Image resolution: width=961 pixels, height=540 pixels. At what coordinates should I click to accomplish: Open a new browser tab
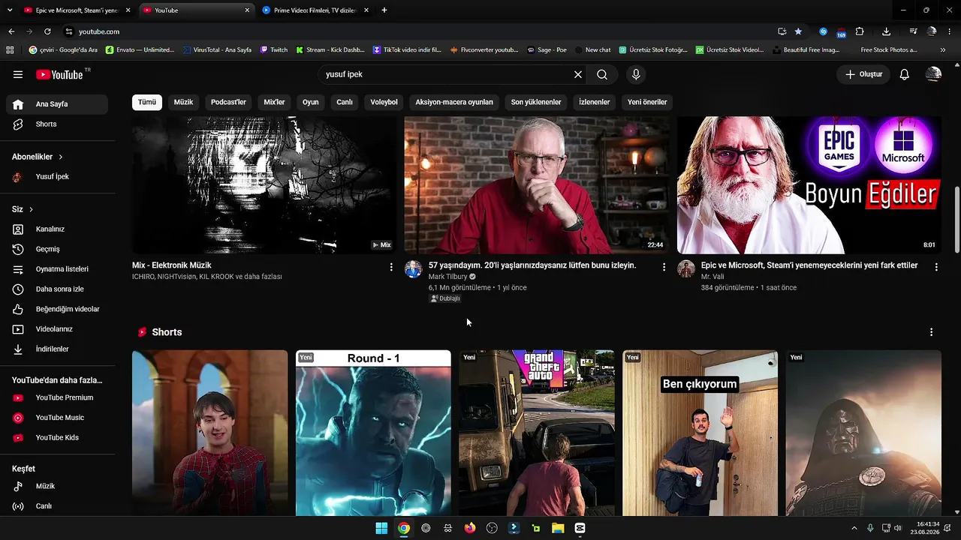pos(384,10)
